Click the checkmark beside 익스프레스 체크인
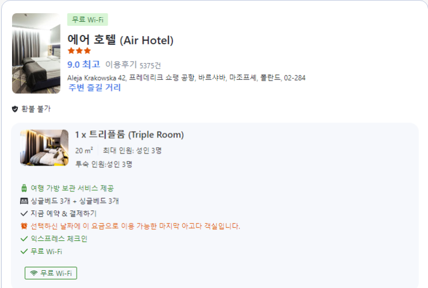428x288 pixels. click(x=24, y=239)
